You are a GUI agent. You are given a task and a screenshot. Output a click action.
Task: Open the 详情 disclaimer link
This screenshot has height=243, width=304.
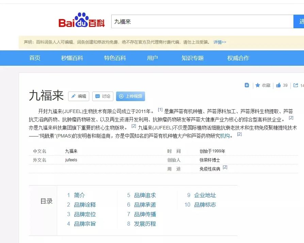220,42
